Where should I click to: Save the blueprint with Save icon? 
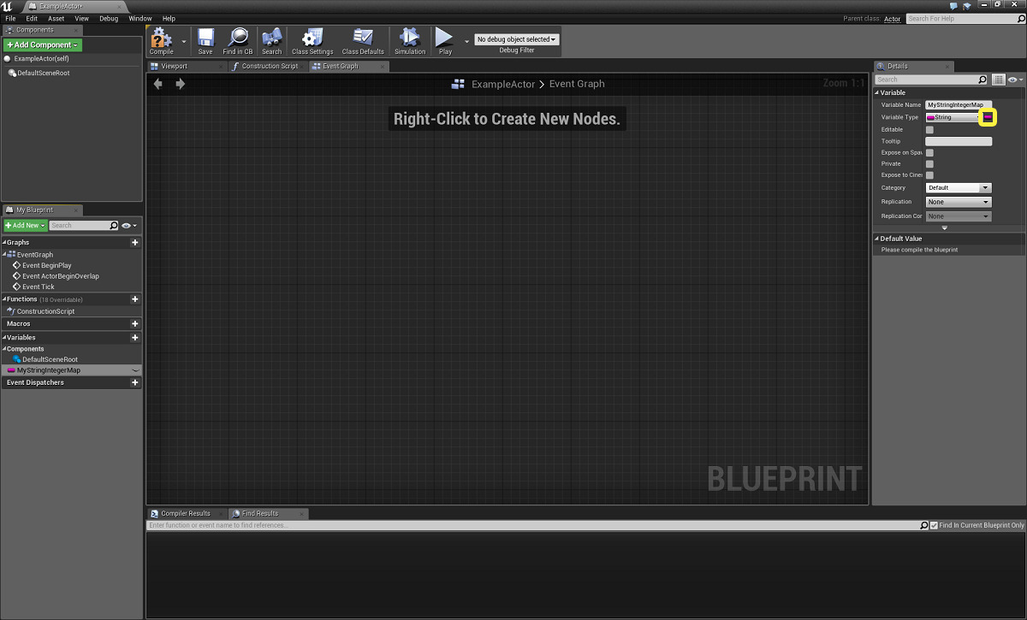pos(205,38)
